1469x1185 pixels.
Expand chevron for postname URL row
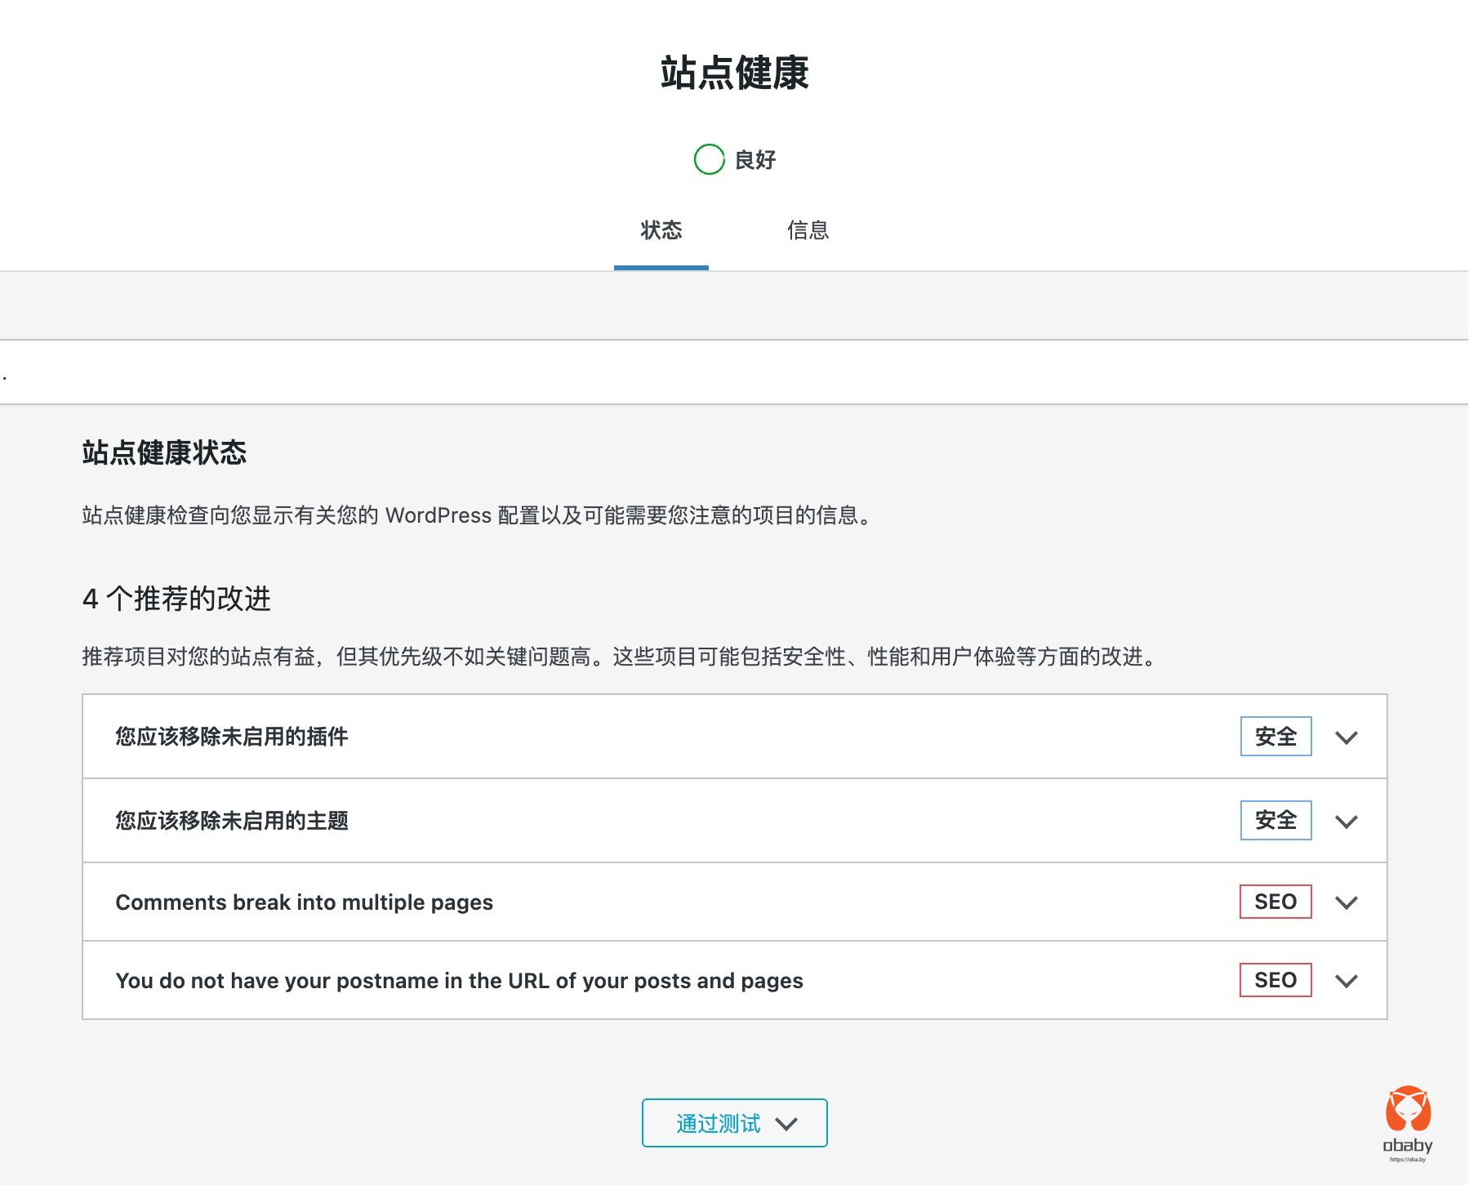pyautogui.click(x=1346, y=981)
